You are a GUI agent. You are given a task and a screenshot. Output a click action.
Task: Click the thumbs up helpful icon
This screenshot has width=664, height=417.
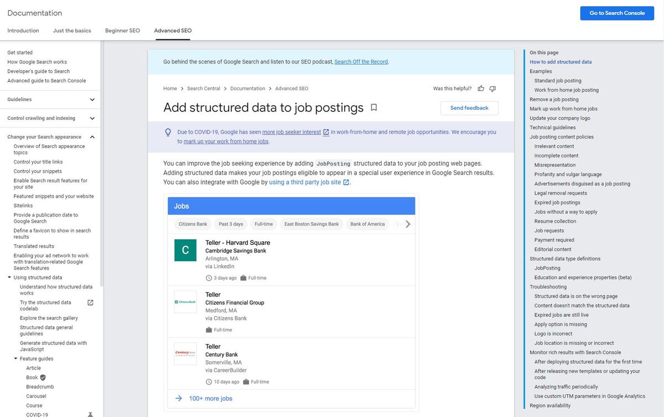coord(480,88)
